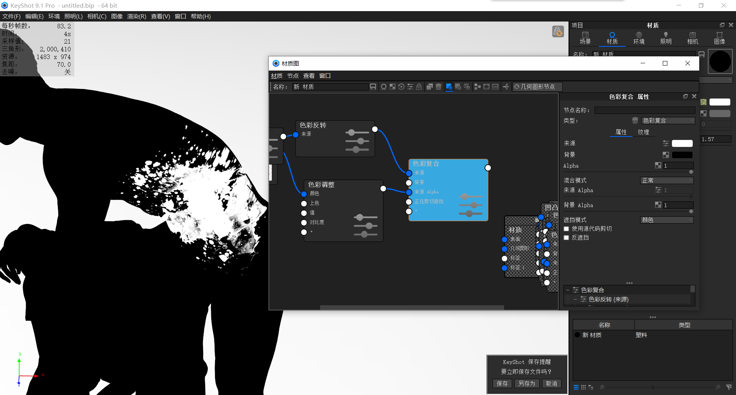The image size is (736, 395).
Task: Toggle the highlighted blue preview icon in toolbar
Action: pyautogui.click(x=449, y=87)
